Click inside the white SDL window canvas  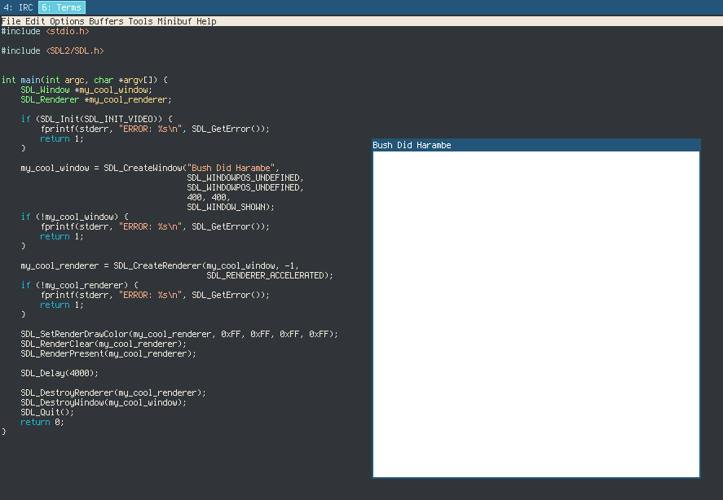point(536,314)
